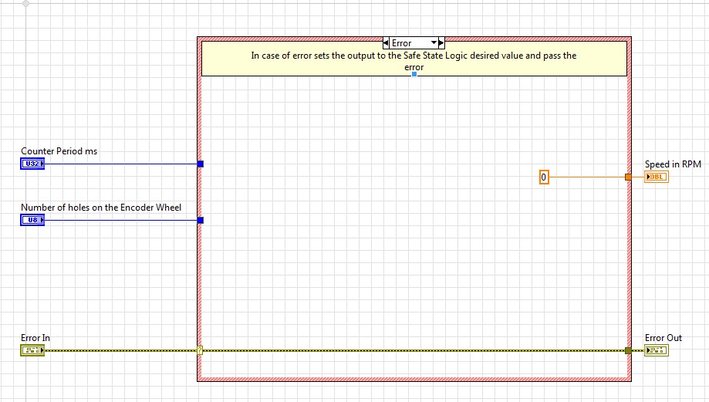The image size is (709, 402).
Task: Open the case selector dropdown arrow
Action: [433, 43]
